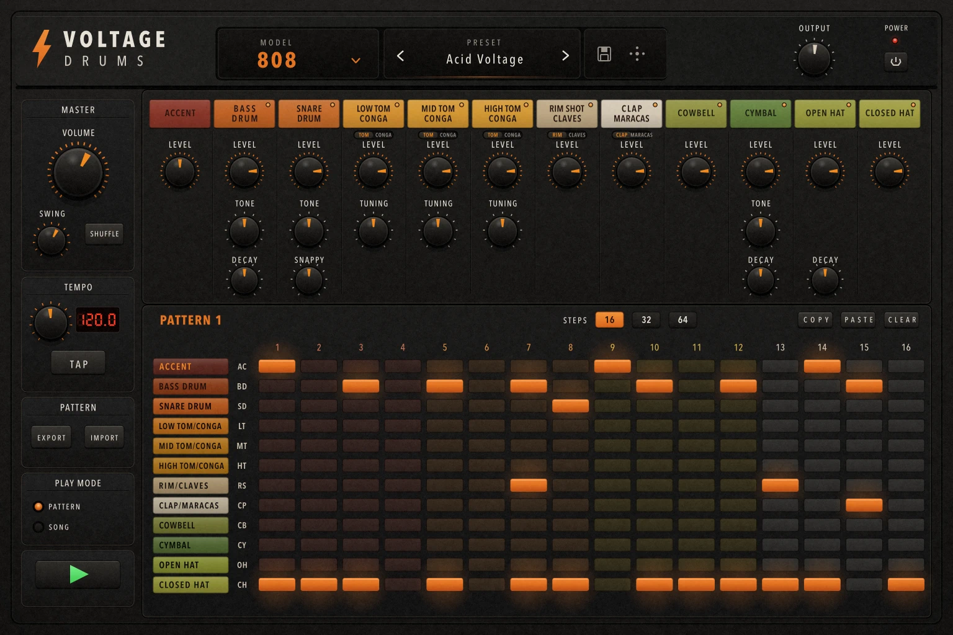The width and height of the screenshot is (953, 635).
Task: Click the Pattern 1 title
Action: [x=190, y=320]
